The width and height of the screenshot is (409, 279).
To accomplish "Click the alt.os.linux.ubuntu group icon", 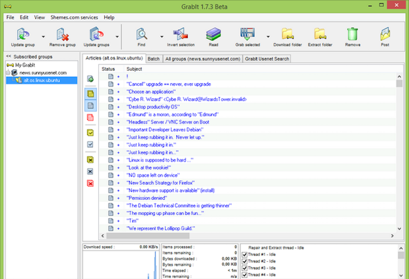I will [19, 80].
